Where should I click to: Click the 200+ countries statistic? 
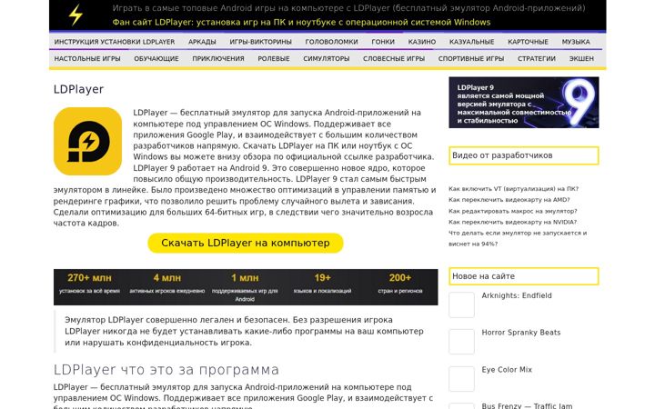[400, 284]
